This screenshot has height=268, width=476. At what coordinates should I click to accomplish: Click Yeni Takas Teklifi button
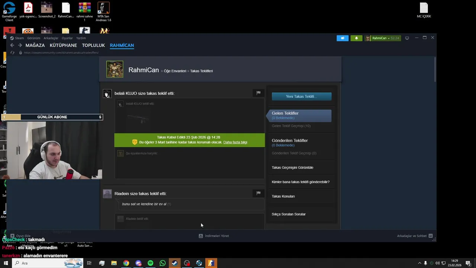(x=302, y=96)
